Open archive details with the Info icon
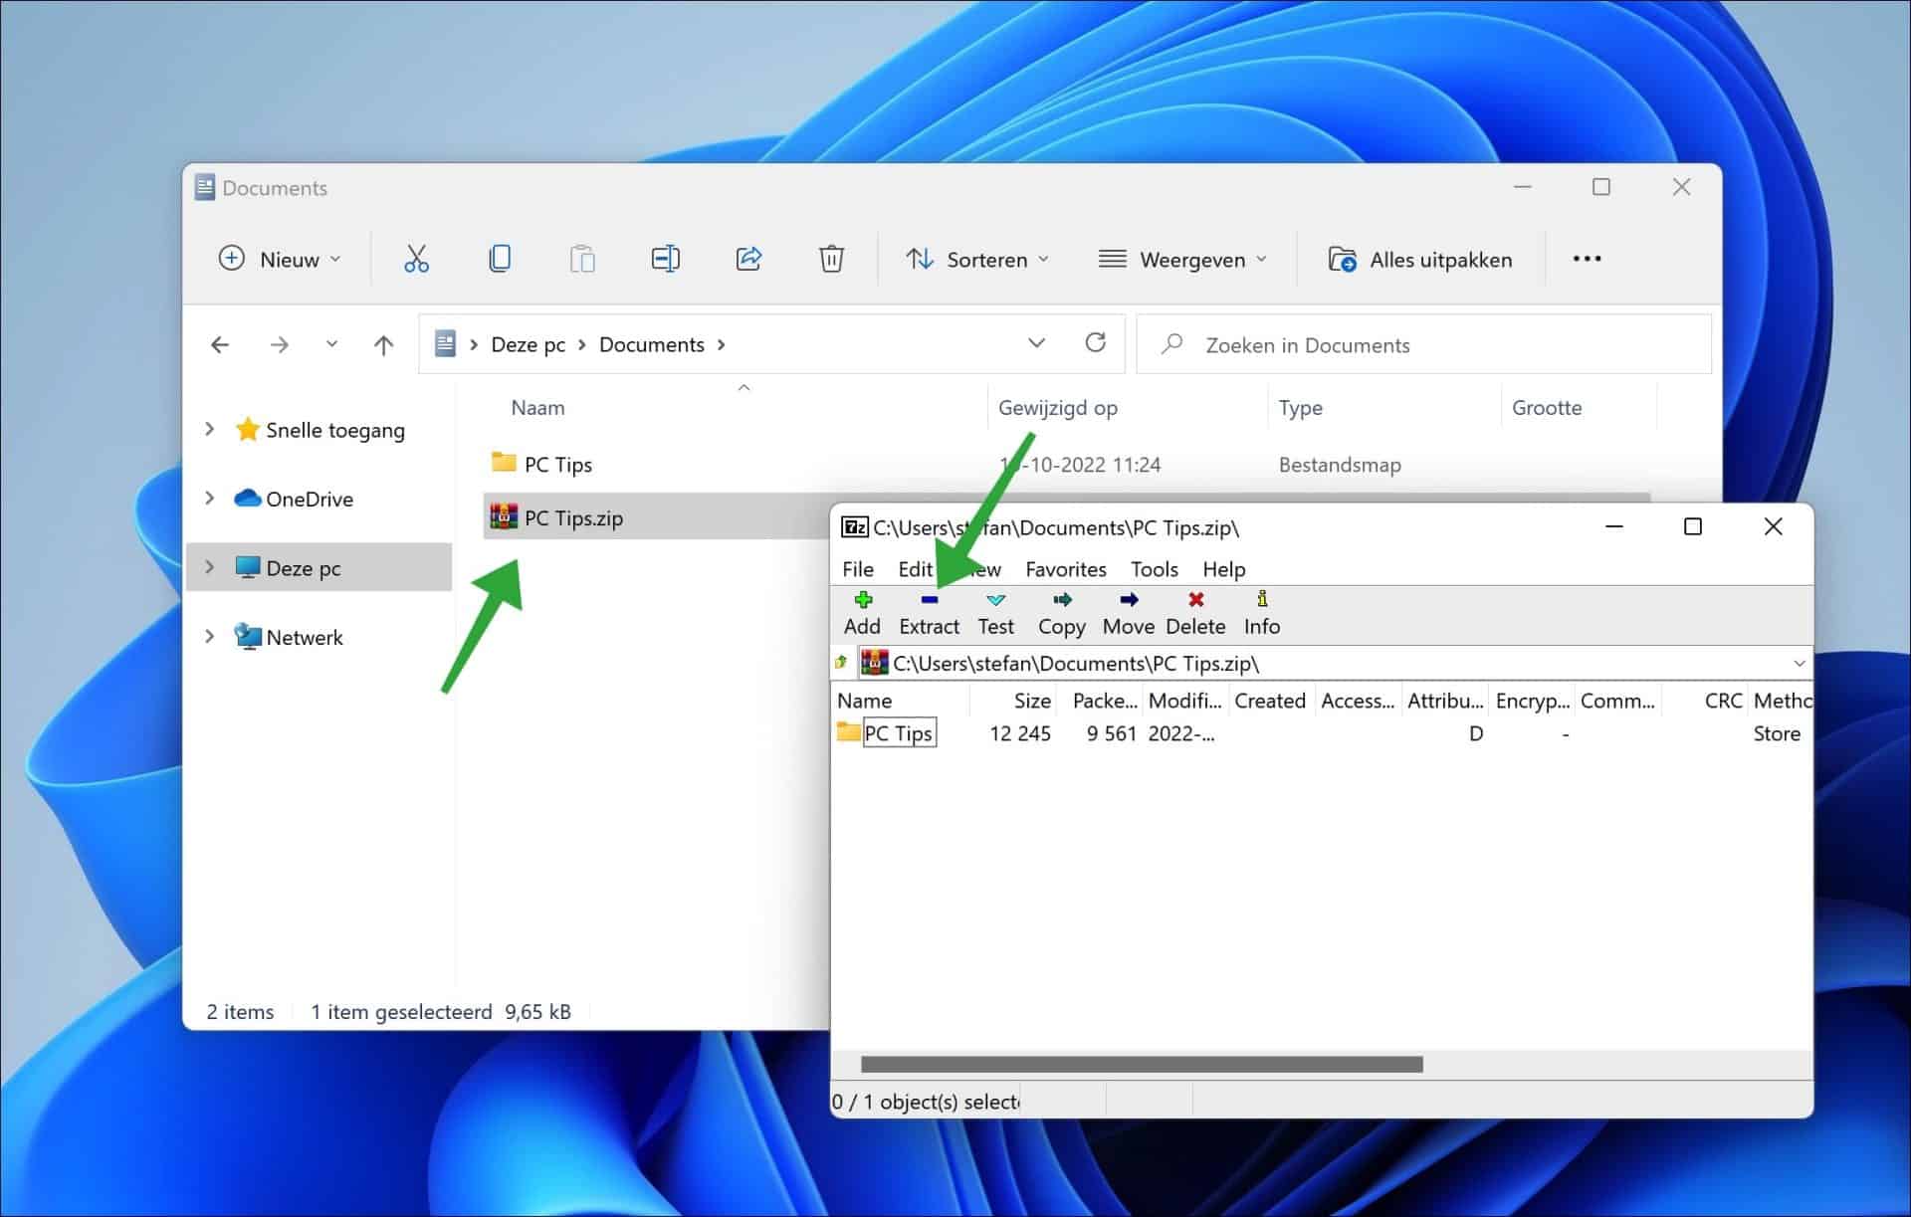1911x1217 pixels. [1261, 612]
